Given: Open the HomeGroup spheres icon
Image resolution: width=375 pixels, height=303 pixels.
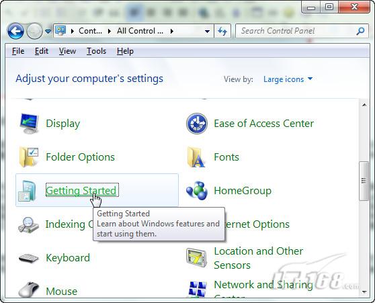Looking at the screenshot, I should click(x=197, y=191).
